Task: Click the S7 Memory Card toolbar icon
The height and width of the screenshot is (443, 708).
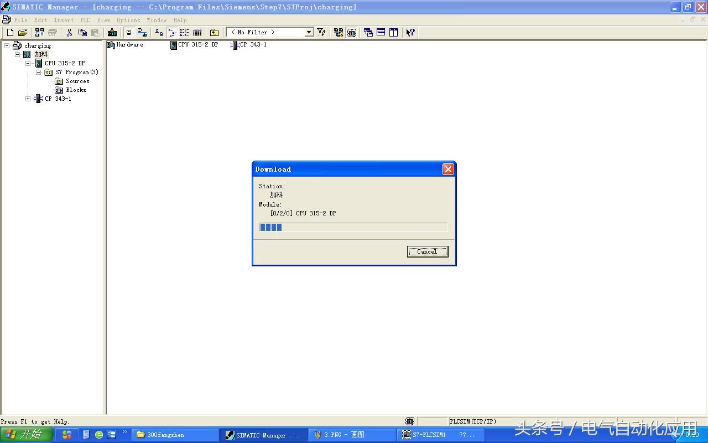Action: coord(53,33)
